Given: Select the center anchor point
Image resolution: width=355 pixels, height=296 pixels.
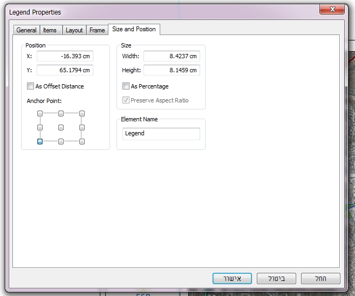Looking at the screenshot, I should click(x=61, y=128).
